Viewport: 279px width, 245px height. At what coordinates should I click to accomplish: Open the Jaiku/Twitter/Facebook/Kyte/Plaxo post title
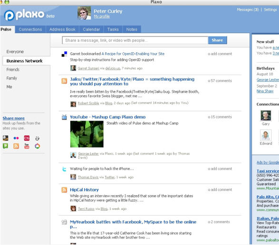coord(132,82)
